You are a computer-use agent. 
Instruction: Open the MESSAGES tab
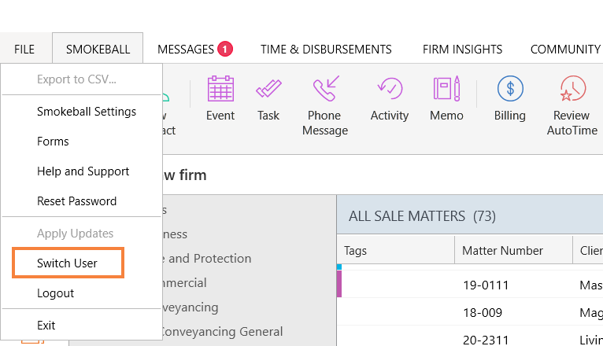[x=186, y=50]
